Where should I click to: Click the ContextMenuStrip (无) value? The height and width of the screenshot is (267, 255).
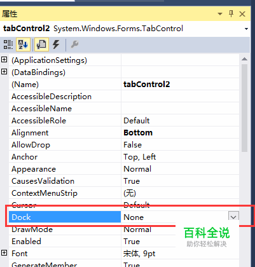point(130,193)
